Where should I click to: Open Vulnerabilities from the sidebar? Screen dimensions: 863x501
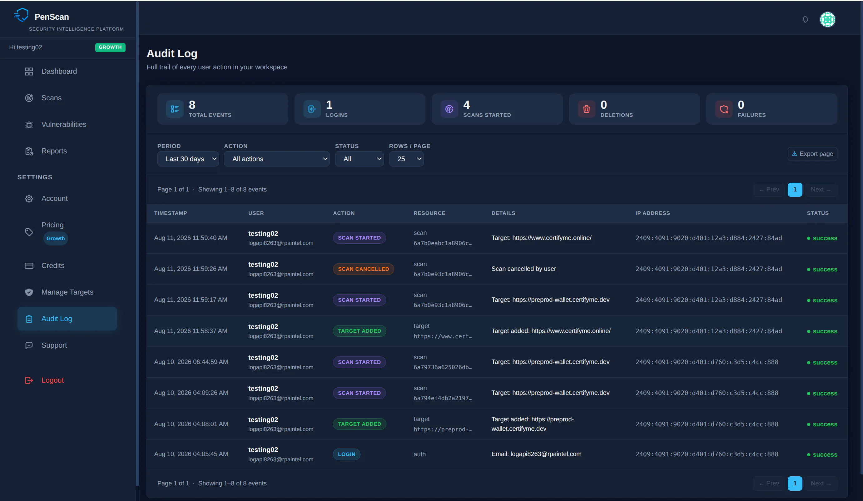pos(67,125)
